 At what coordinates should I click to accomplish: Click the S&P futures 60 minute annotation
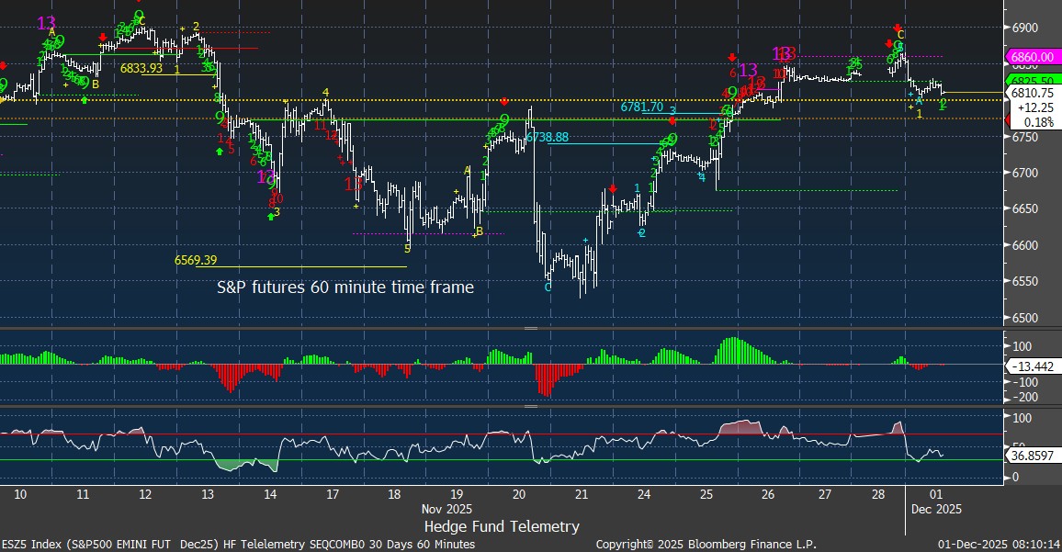[345, 287]
